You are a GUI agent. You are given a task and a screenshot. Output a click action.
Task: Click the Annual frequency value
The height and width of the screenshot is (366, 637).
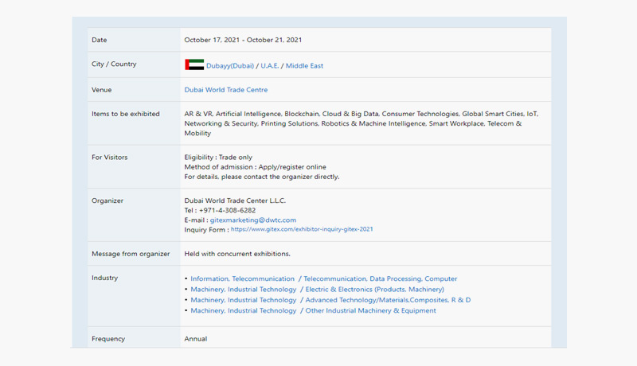196,339
